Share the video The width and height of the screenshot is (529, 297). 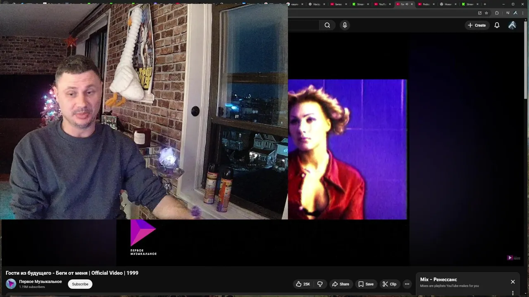tap(341, 284)
